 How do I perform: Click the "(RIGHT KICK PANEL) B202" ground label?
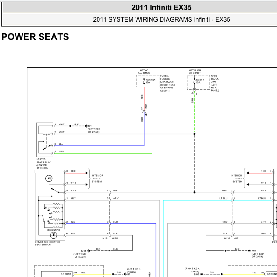coord(192,272)
